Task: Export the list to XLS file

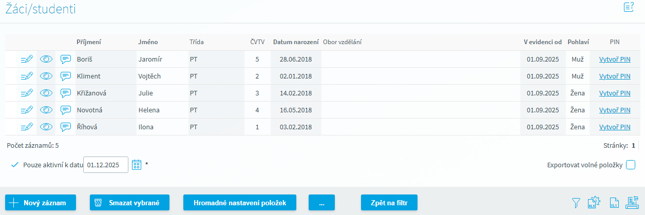Action: point(614,203)
